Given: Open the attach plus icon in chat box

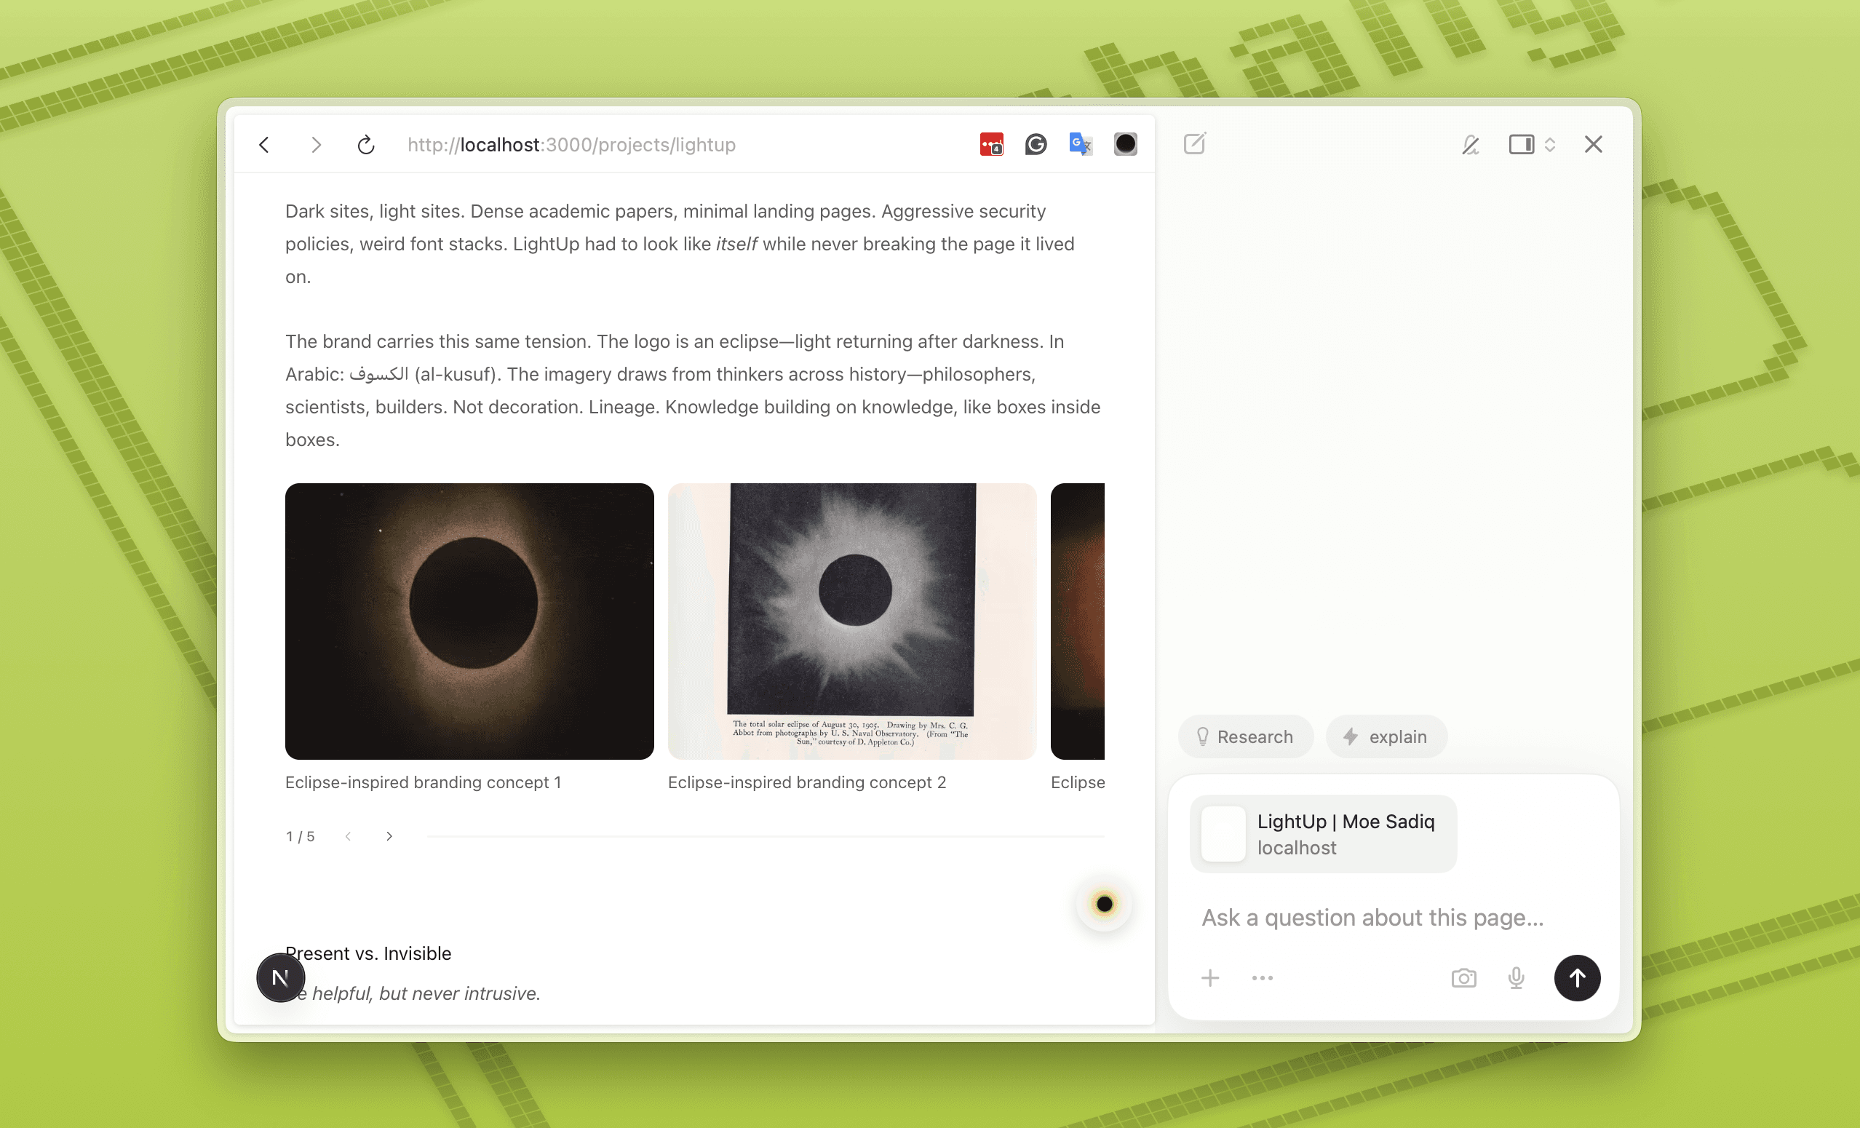Looking at the screenshot, I should pyautogui.click(x=1209, y=977).
